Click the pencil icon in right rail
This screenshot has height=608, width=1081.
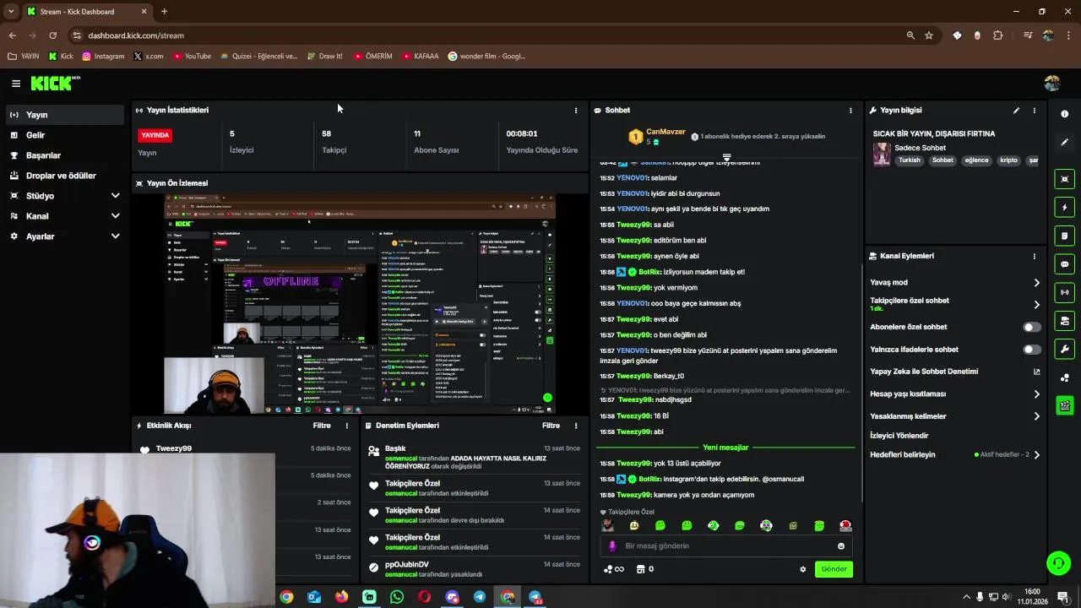pos(1064,142)
